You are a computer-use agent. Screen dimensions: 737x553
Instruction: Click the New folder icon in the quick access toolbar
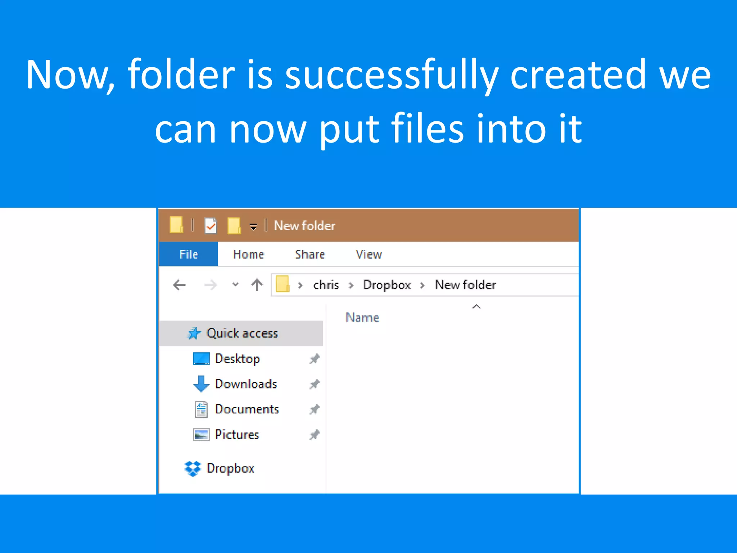pyautogui.click(x=234, y=226)
